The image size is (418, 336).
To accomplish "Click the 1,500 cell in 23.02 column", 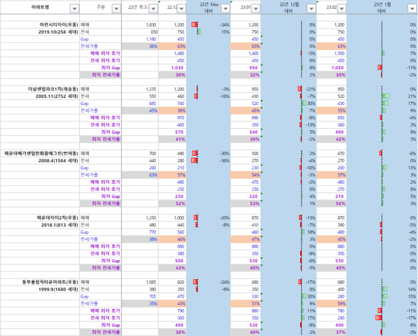I will pyautogui.click(x=331, y=53).
